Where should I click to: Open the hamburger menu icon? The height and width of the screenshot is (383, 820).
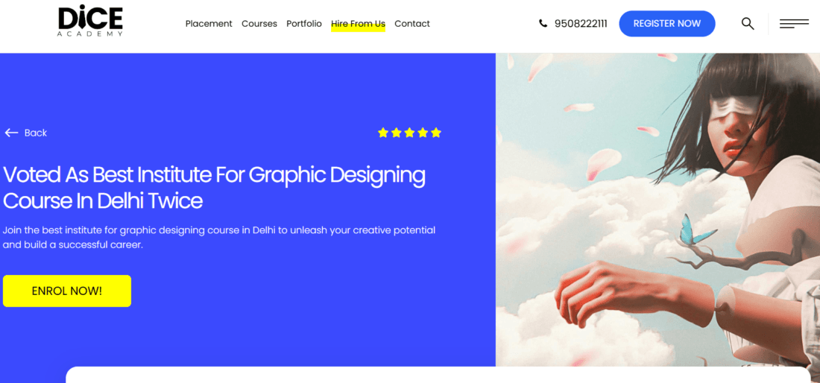coord(794,24)
